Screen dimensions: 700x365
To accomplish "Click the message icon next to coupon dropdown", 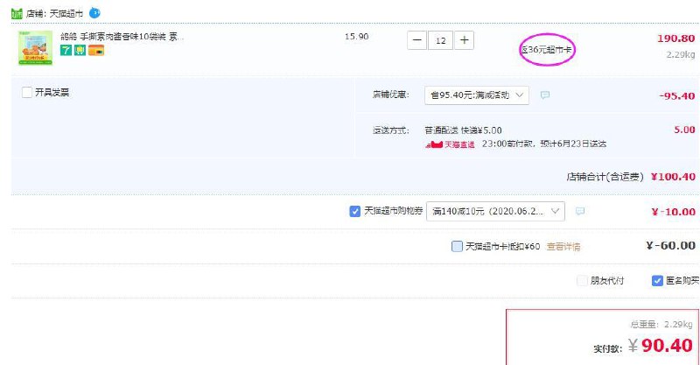I will pyautogui.click(x=580, y=211).
